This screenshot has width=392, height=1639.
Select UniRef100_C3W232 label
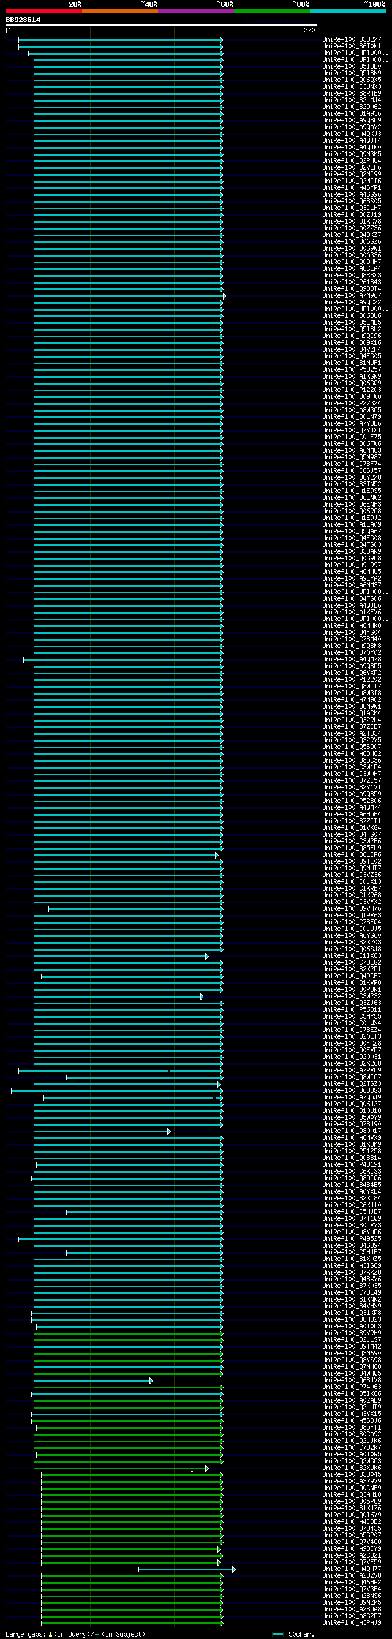click(352, 997)
